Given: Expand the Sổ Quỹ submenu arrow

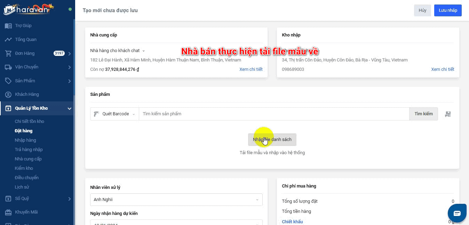Looking at the screenshot, I should [x=70, y=199].
